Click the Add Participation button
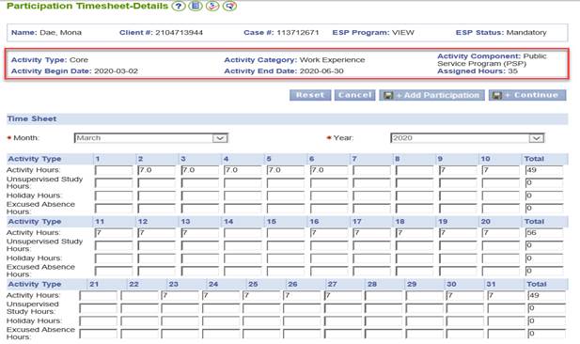The width and height of the screenshot is (580, 344). 431,95
